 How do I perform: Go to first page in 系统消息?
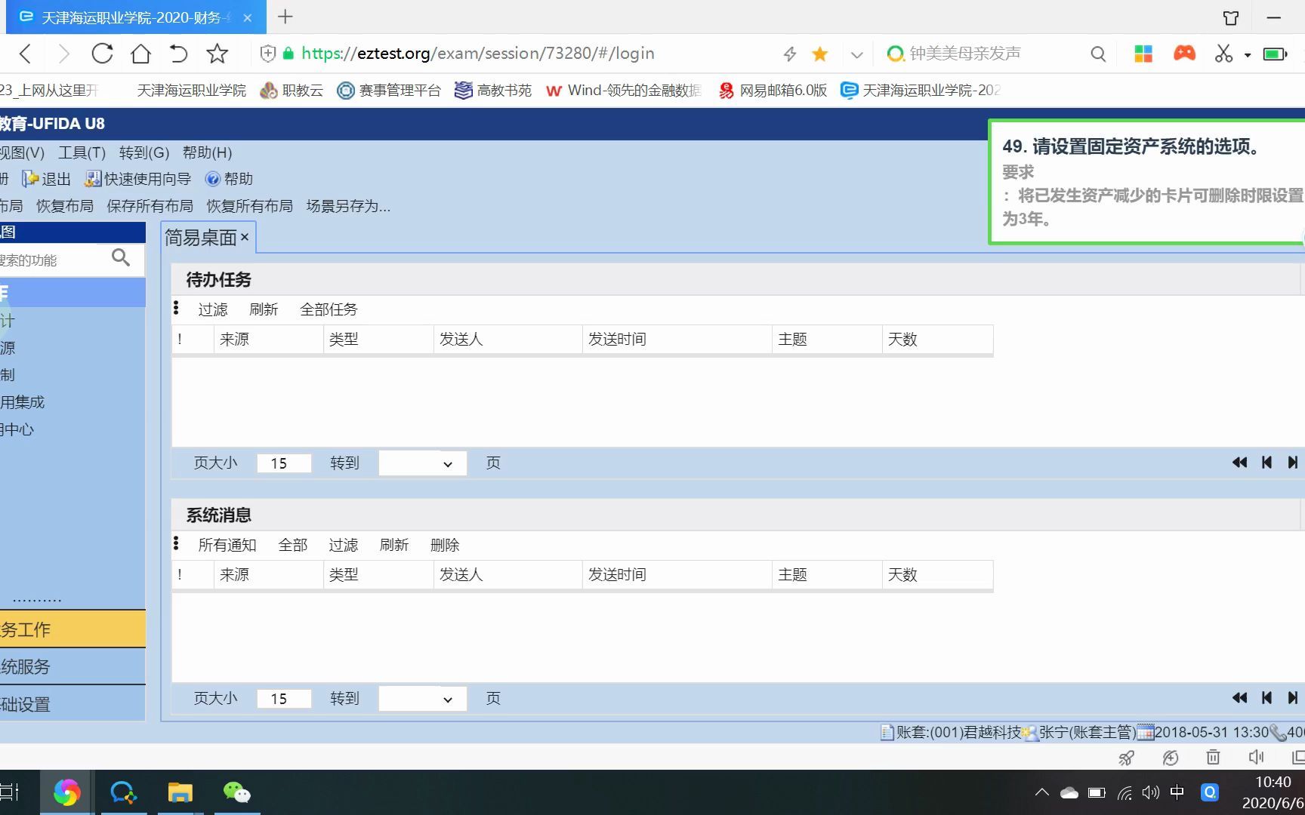click(1239, 698)
